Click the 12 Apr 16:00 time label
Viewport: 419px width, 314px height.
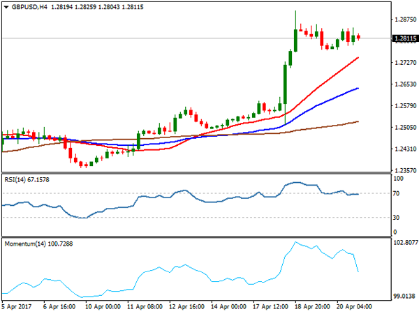(x=186, y=306)
